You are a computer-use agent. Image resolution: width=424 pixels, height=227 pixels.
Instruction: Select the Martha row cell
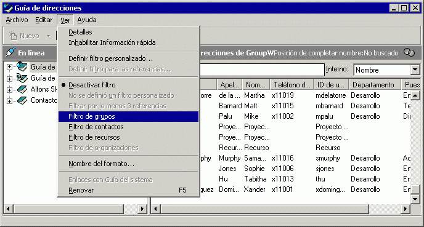(254, 95)
